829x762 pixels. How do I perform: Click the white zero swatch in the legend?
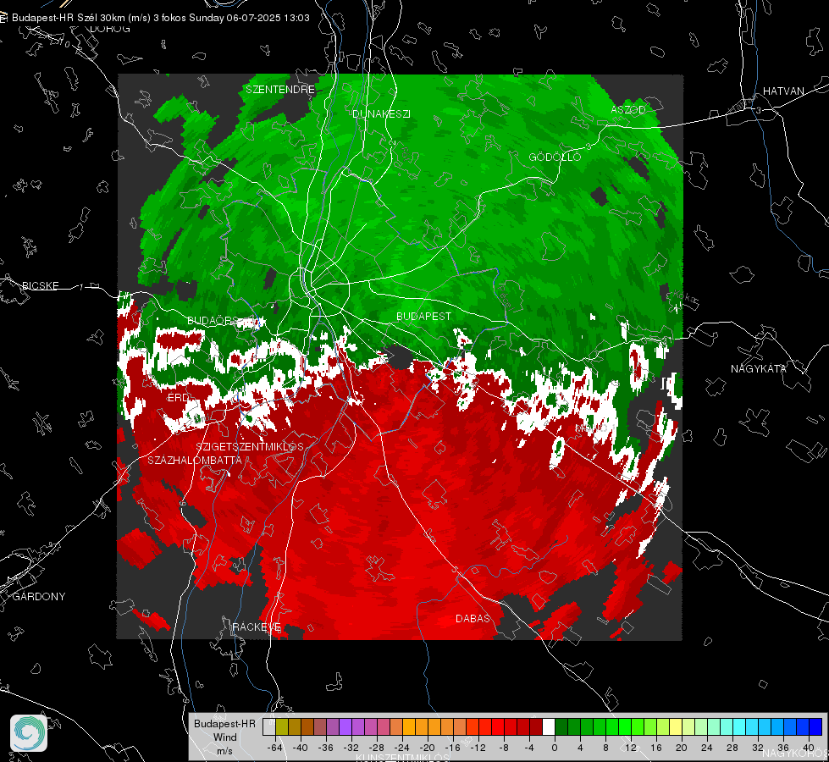pyautogui.click(x=549, y=727)
